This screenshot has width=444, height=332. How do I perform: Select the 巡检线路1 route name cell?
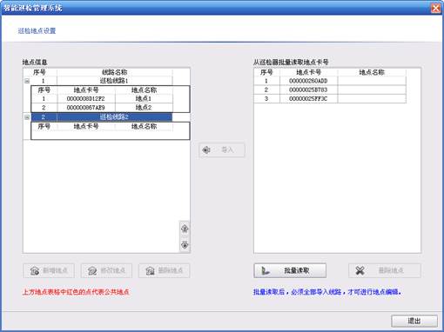click(115, 81)
